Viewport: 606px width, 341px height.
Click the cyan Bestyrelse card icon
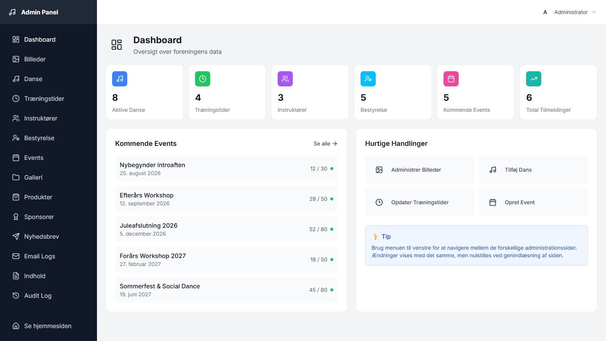[368, 79]
